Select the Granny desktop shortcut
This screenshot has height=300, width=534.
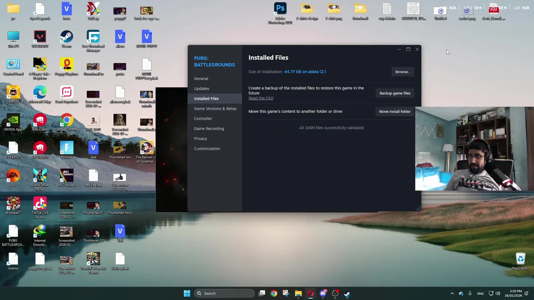13,262
